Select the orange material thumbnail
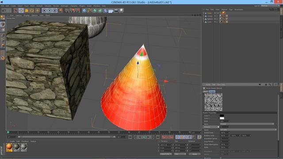The image size is (283, 159). 9,147
